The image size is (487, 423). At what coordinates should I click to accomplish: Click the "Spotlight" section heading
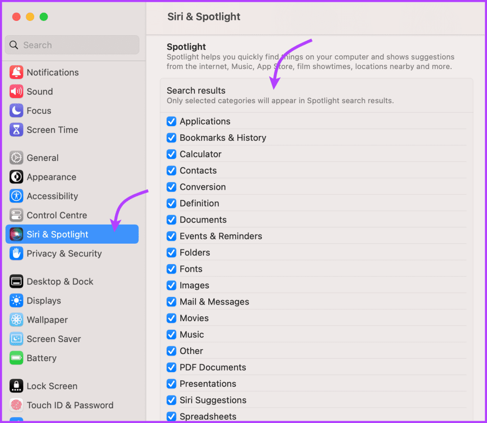(186, 47)
